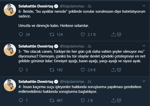The height and width of the screenshot is (106, 150).
Task: Reply to the tweet numbered 5
Action: pos(21,70)
